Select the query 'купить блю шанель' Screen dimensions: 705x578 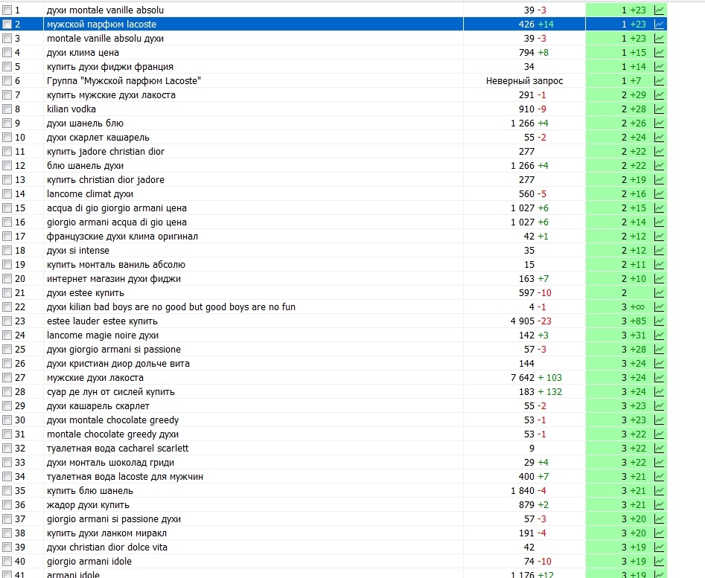coord(90,491)
